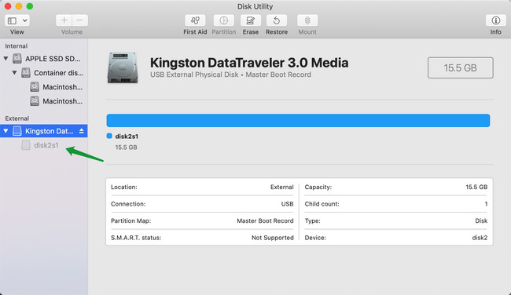Click the Master Boot Record partition map value
Viewport: 511px width, 295px height.
click(265, 220)
